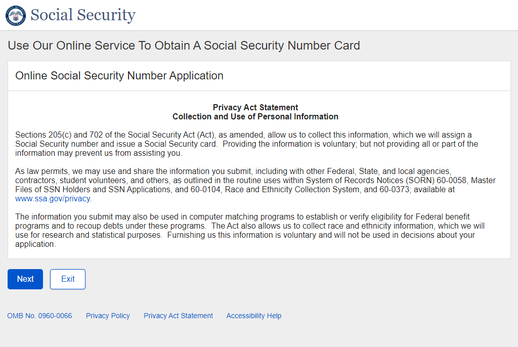The height and width of the screenshot is (347, 518).
Task: Open the www.ssa.gov/privacy link
Action: click(53, 199)
